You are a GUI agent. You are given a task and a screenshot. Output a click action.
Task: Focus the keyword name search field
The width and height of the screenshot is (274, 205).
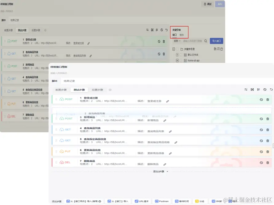192,41
